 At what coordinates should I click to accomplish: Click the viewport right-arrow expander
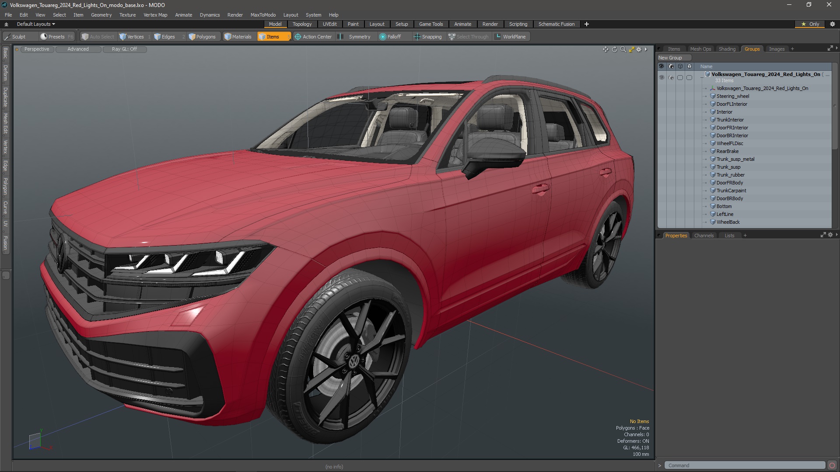point(646,49)
